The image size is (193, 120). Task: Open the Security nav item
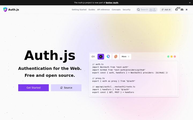tap(127, 10)
